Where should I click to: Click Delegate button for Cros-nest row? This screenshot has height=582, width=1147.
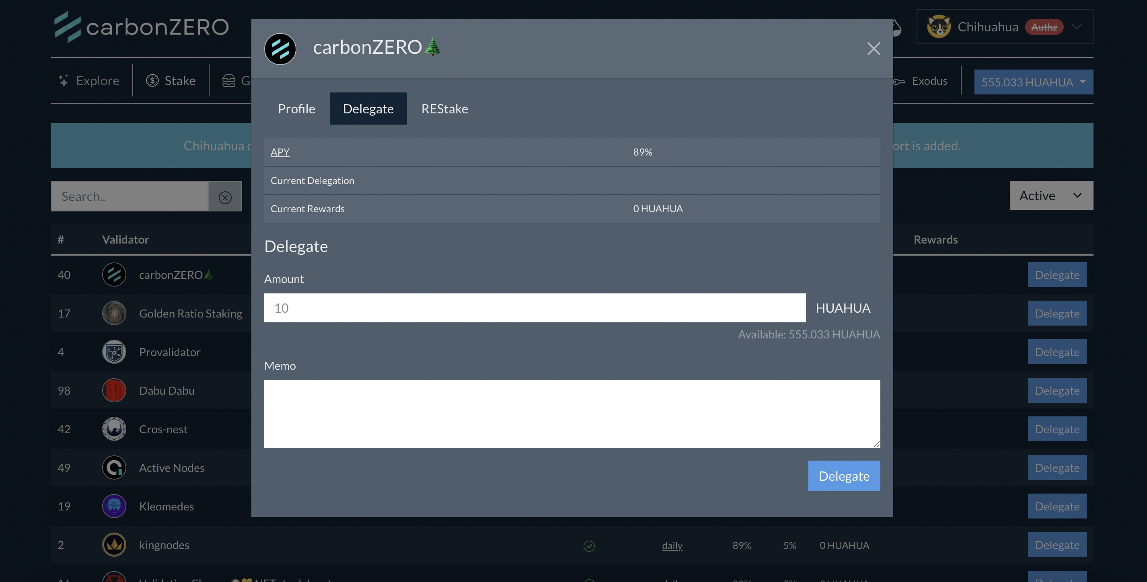(x=1057, y=429)
